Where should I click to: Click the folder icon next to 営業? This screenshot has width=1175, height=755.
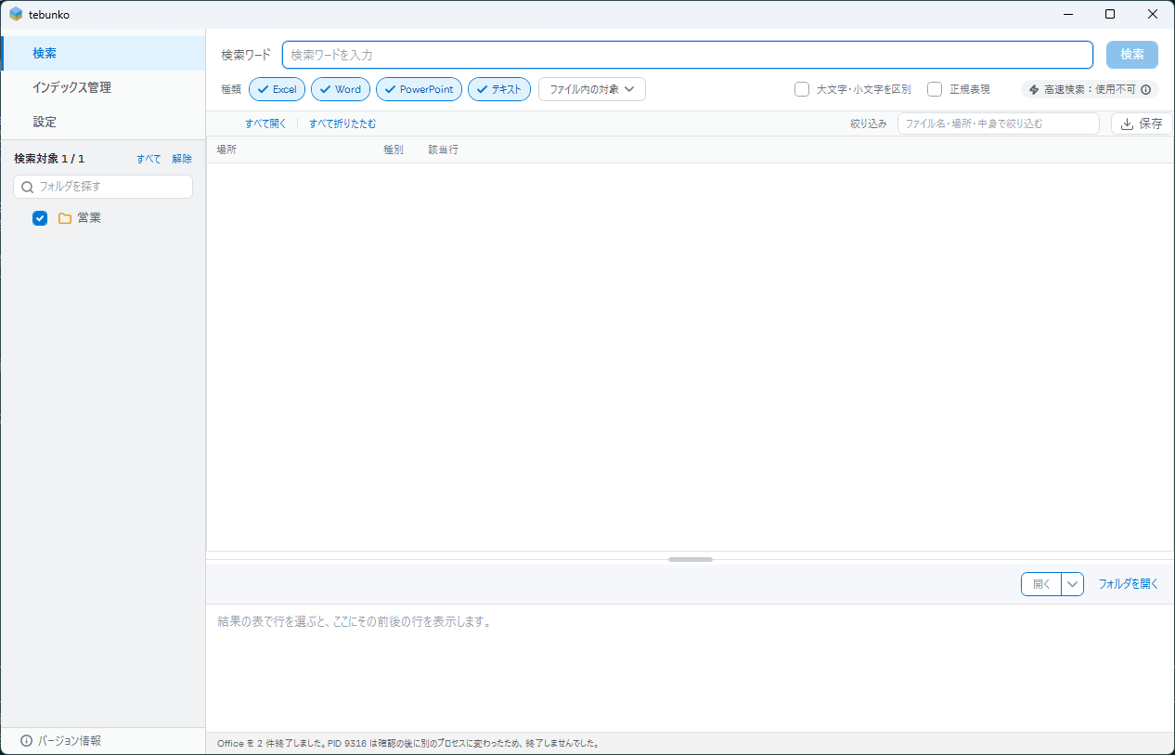click(x=65, y=218)
